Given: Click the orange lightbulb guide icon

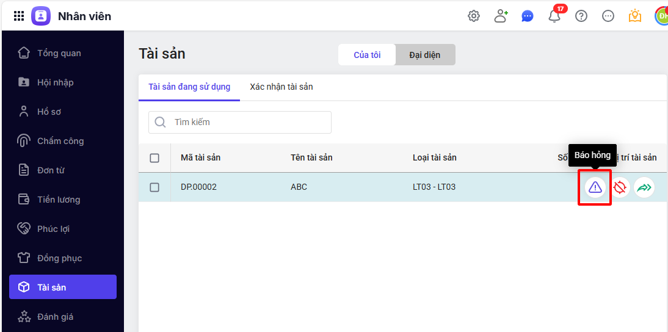Looking at the screenshot, I should coord(635,16).
